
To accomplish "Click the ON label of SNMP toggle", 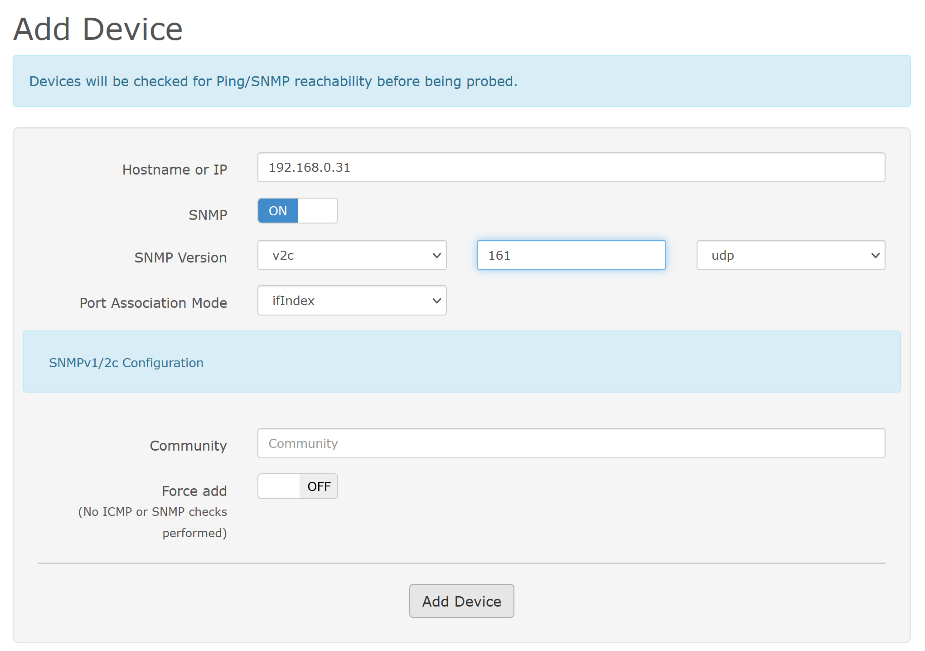I will click(278, 211).
